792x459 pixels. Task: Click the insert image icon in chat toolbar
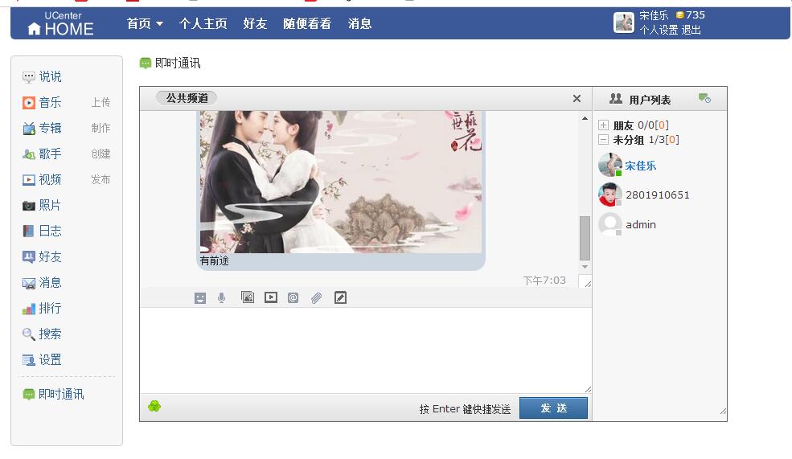[248, 297]
